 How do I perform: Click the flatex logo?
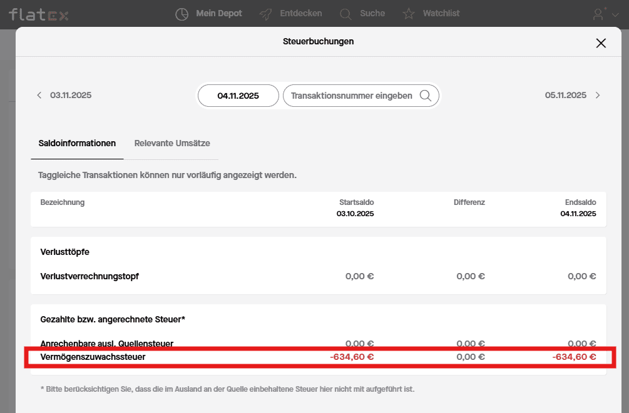coord(39,14)
